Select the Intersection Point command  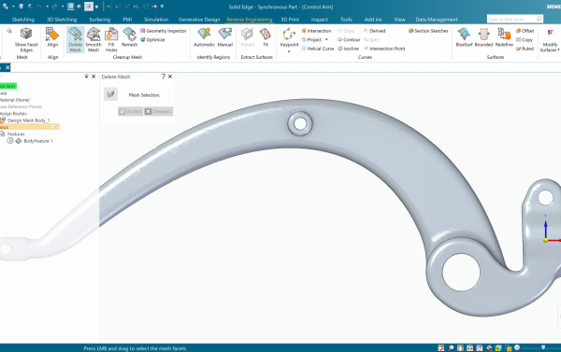point(384,49)
